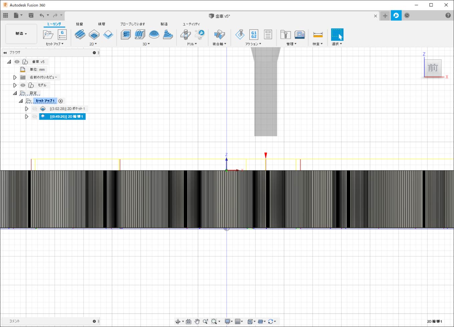Open the job status clock icon

[407, 15]
